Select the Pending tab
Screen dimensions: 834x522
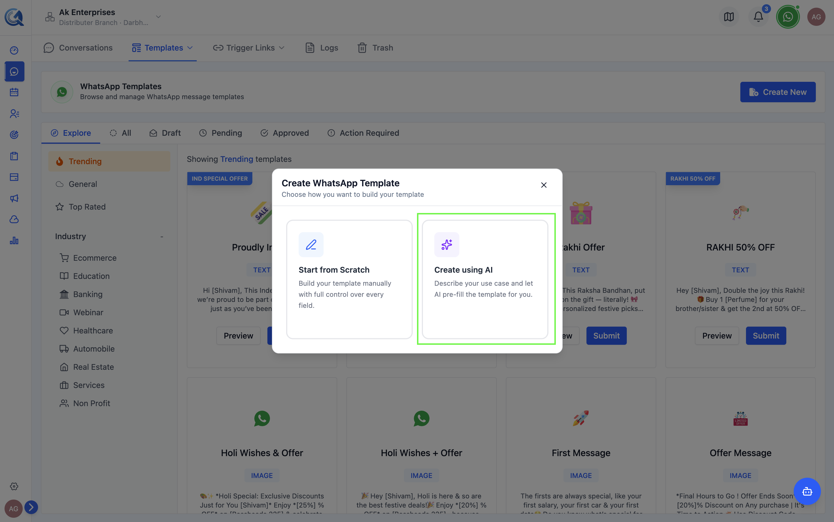pos(221,133)
